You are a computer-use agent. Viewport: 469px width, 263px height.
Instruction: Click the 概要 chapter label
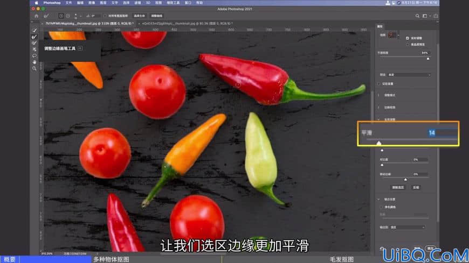[10, 259]
